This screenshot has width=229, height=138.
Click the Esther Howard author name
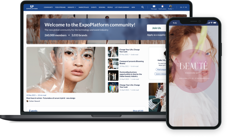(35, 101)
